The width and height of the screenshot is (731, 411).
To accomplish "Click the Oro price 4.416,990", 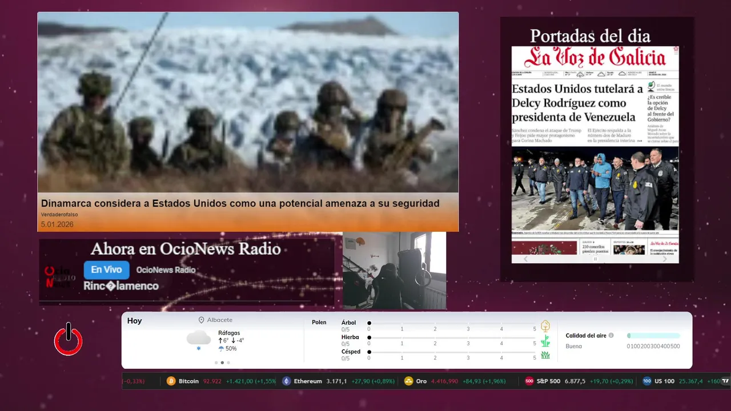I will (444, 381).
